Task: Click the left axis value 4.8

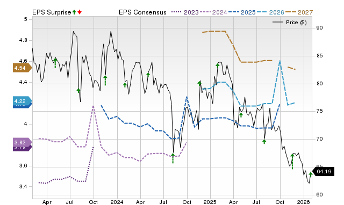Action: click(x=23, y=40)
